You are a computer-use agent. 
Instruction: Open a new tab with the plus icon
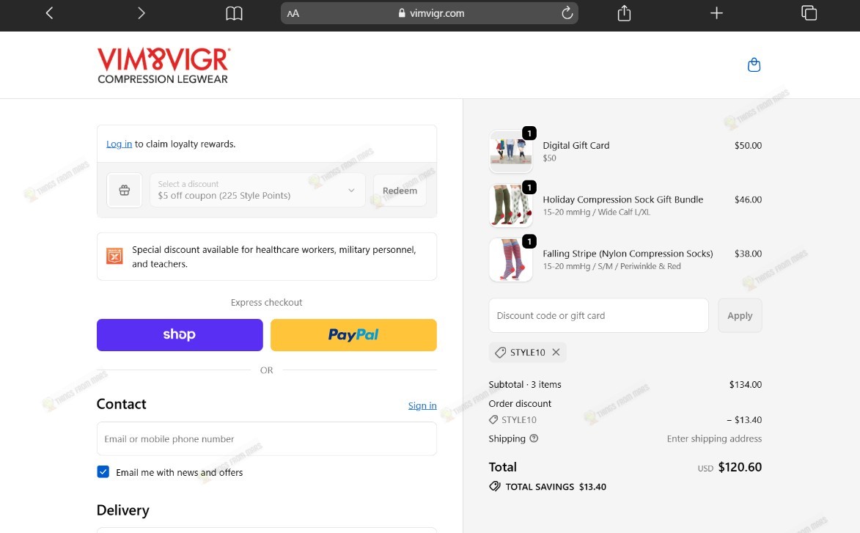click(x=716, y=12)
